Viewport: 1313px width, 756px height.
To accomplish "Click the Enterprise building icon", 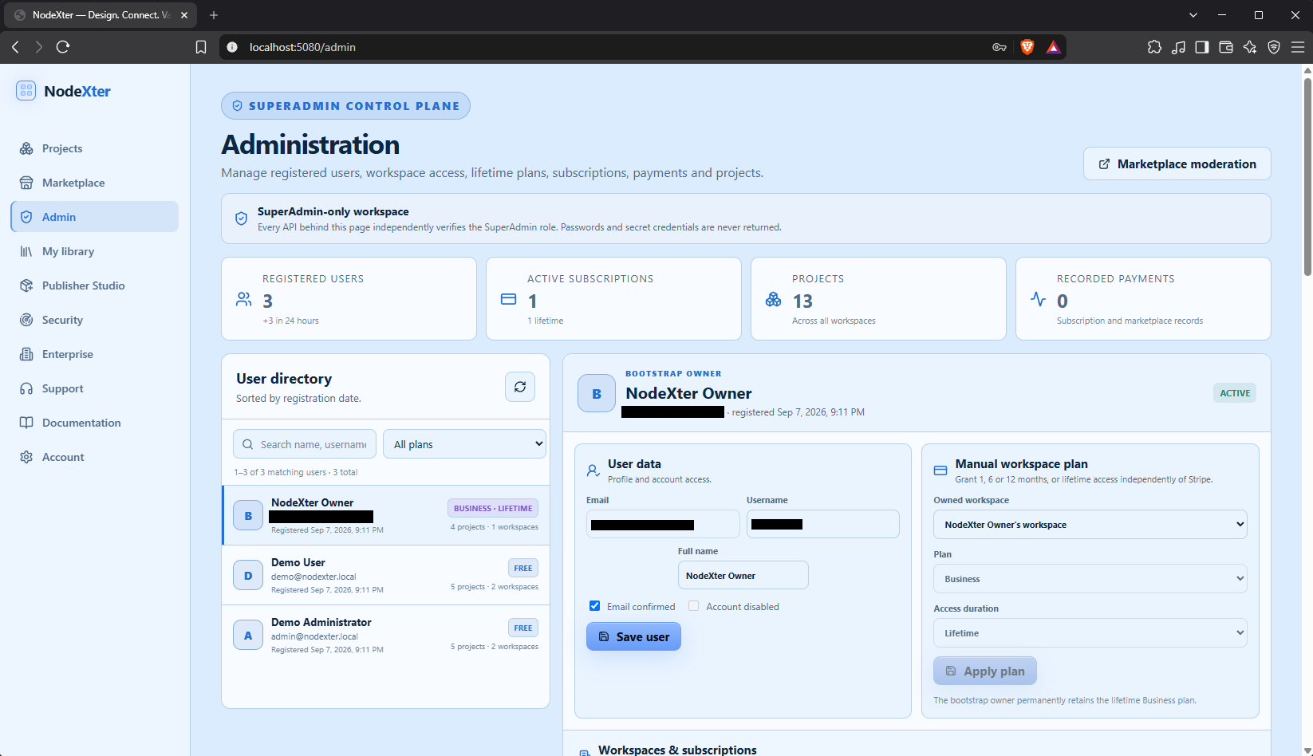I will [26, 354].
